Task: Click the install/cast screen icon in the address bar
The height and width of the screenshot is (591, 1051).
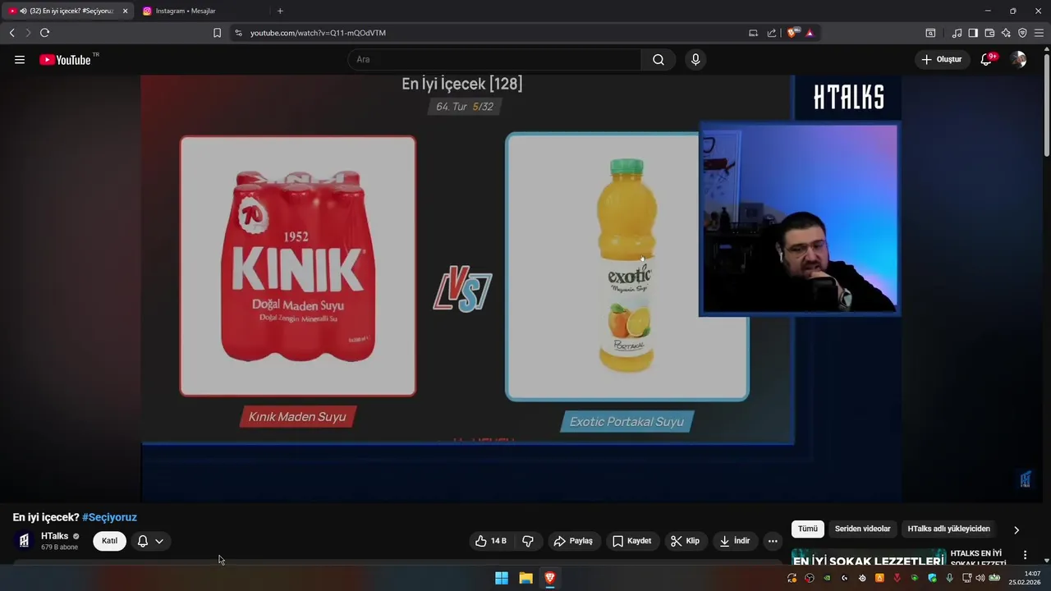Action: [x=753, y=33]
